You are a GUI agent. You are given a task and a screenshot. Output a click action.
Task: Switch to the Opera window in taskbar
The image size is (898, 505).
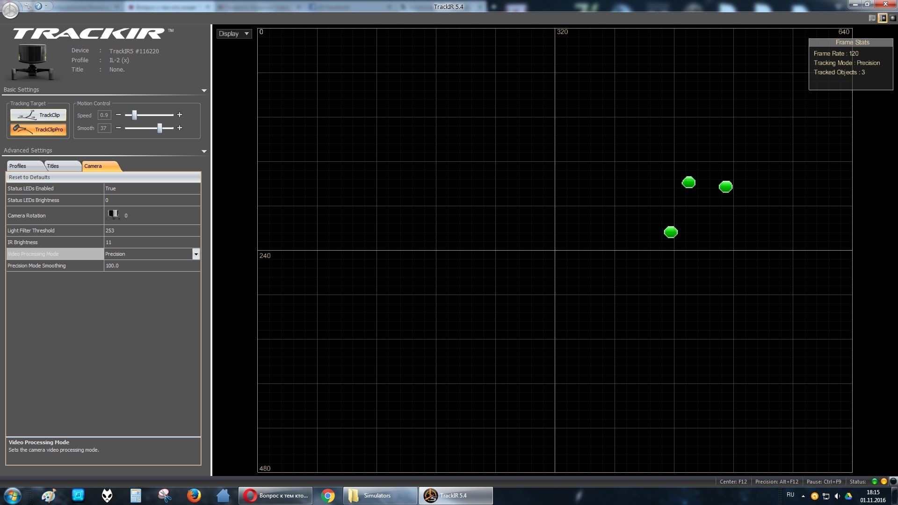pos(276,496)
